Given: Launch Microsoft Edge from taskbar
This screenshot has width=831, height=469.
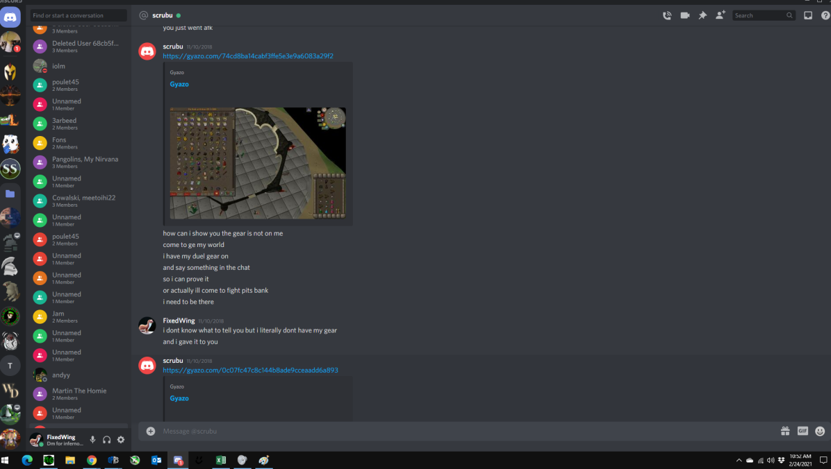Looking at the screenshot, I should point(27,460).
